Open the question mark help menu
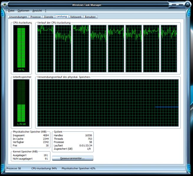This screenshot has height=176, width=193. pos(46,11)
